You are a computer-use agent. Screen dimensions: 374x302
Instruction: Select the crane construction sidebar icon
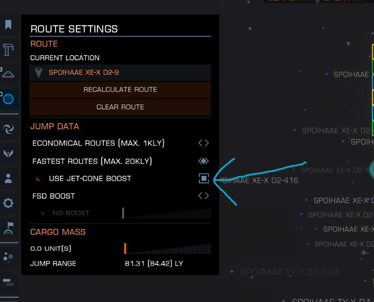[x=8, y=50]
